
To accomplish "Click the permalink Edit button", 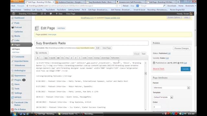I will tap(98, 48).
